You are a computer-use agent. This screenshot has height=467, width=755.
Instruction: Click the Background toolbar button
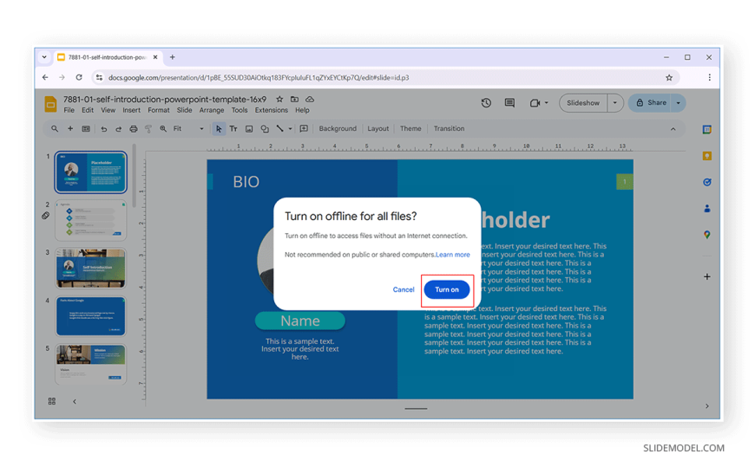click(x=338, y=129)
